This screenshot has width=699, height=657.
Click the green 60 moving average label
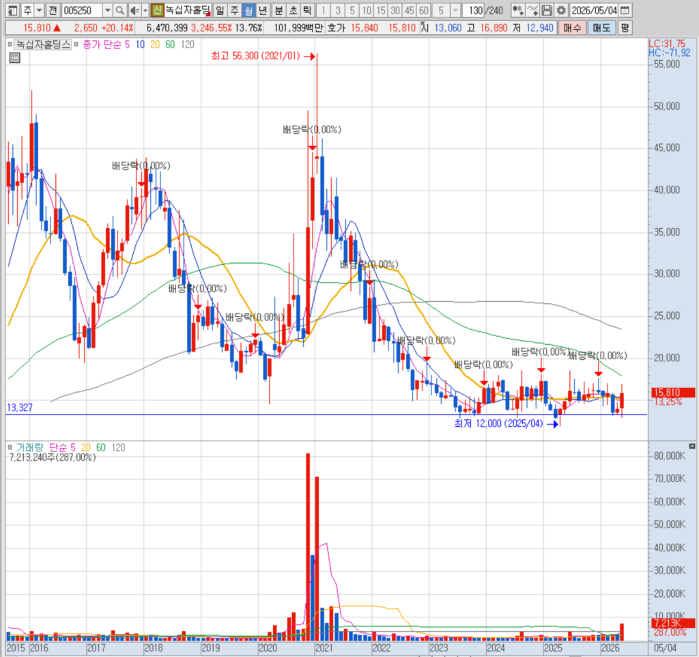(170, 44)
